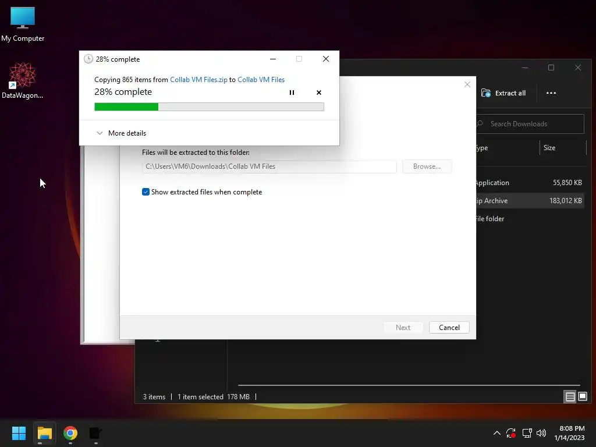The height and width of the screenshot is (447, 596).
Task: Switch Explorer to large icons view
Action: [x=582, y=397]
